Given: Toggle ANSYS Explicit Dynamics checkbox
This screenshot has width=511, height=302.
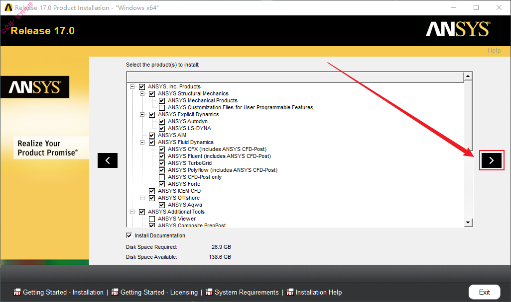Looking at the screenshot, I should pos(152,114).
